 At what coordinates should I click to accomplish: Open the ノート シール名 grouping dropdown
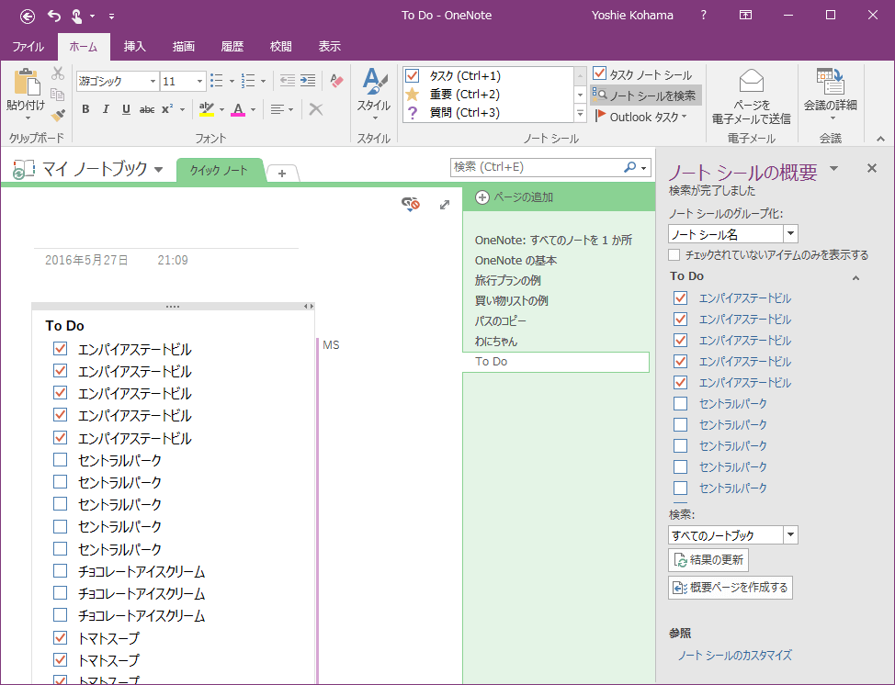pyautogui.click(x=790, y=234)
